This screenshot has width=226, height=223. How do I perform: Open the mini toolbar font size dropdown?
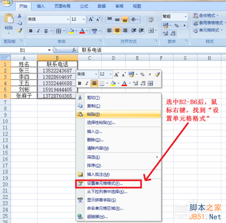[110, 74]
